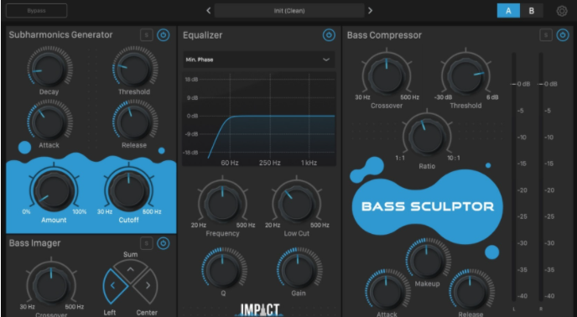This screenshot has height=317, width=577.
Task: Click the right channel level meter
Action: (541, 178)
